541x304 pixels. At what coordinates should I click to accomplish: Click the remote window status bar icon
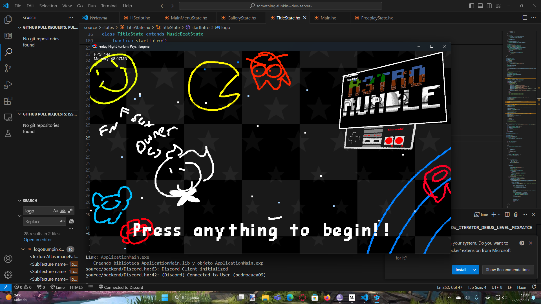(6, 287)
